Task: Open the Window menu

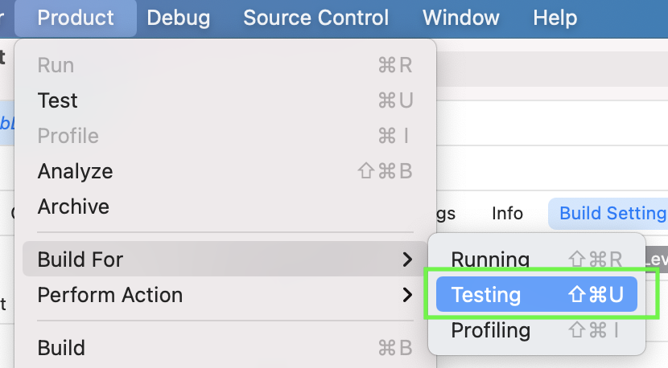Action: [x=460, y=18]
